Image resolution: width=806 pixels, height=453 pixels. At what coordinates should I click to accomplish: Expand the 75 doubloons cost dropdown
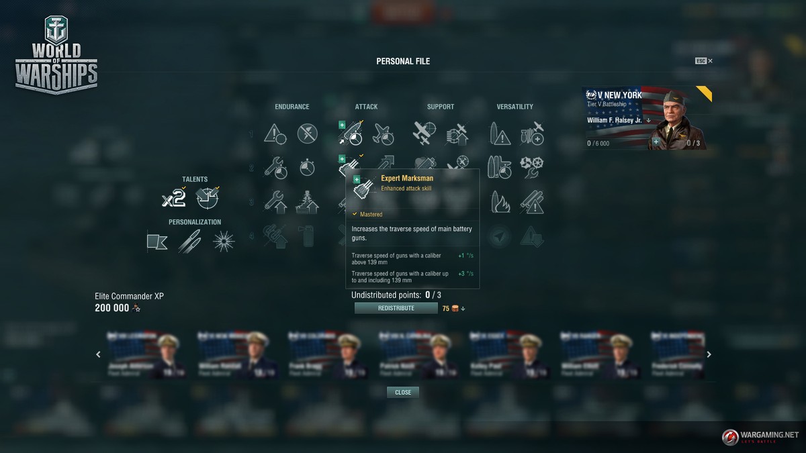click(463, 309)
